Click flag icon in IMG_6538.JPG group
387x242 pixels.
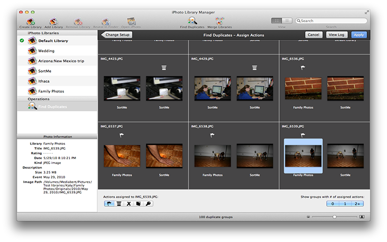point(212,135)
